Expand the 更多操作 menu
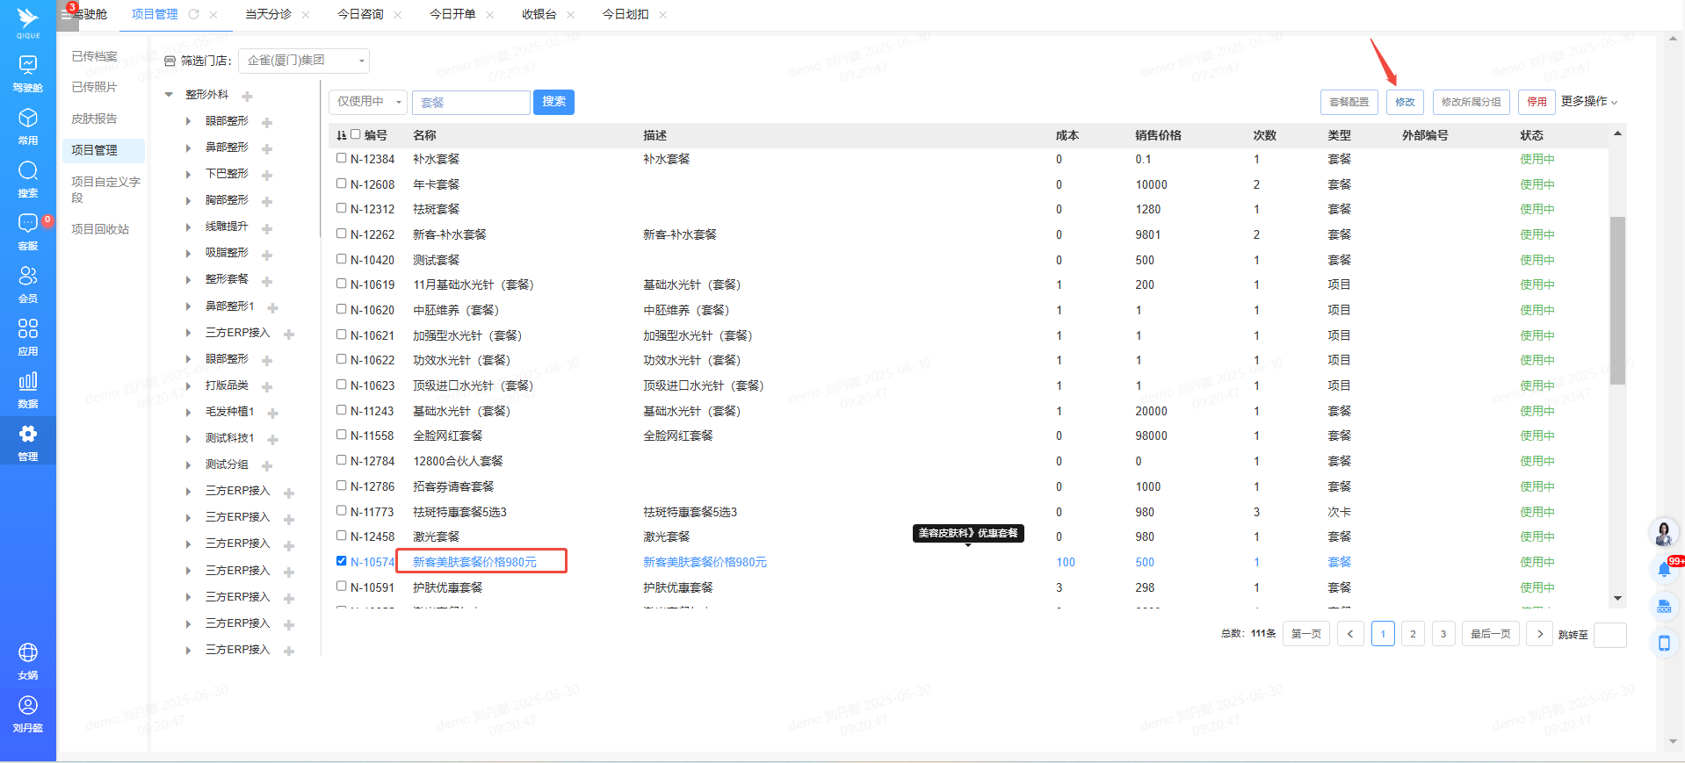This screenshot has width=1685, height=763. point(1588,102)
